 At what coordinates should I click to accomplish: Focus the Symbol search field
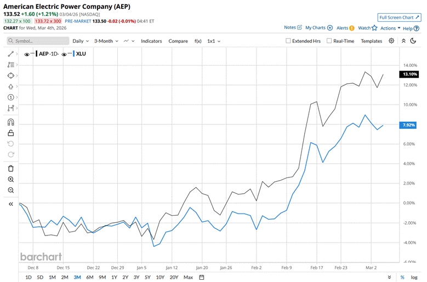pyautogui.click(x=38, y=41)
